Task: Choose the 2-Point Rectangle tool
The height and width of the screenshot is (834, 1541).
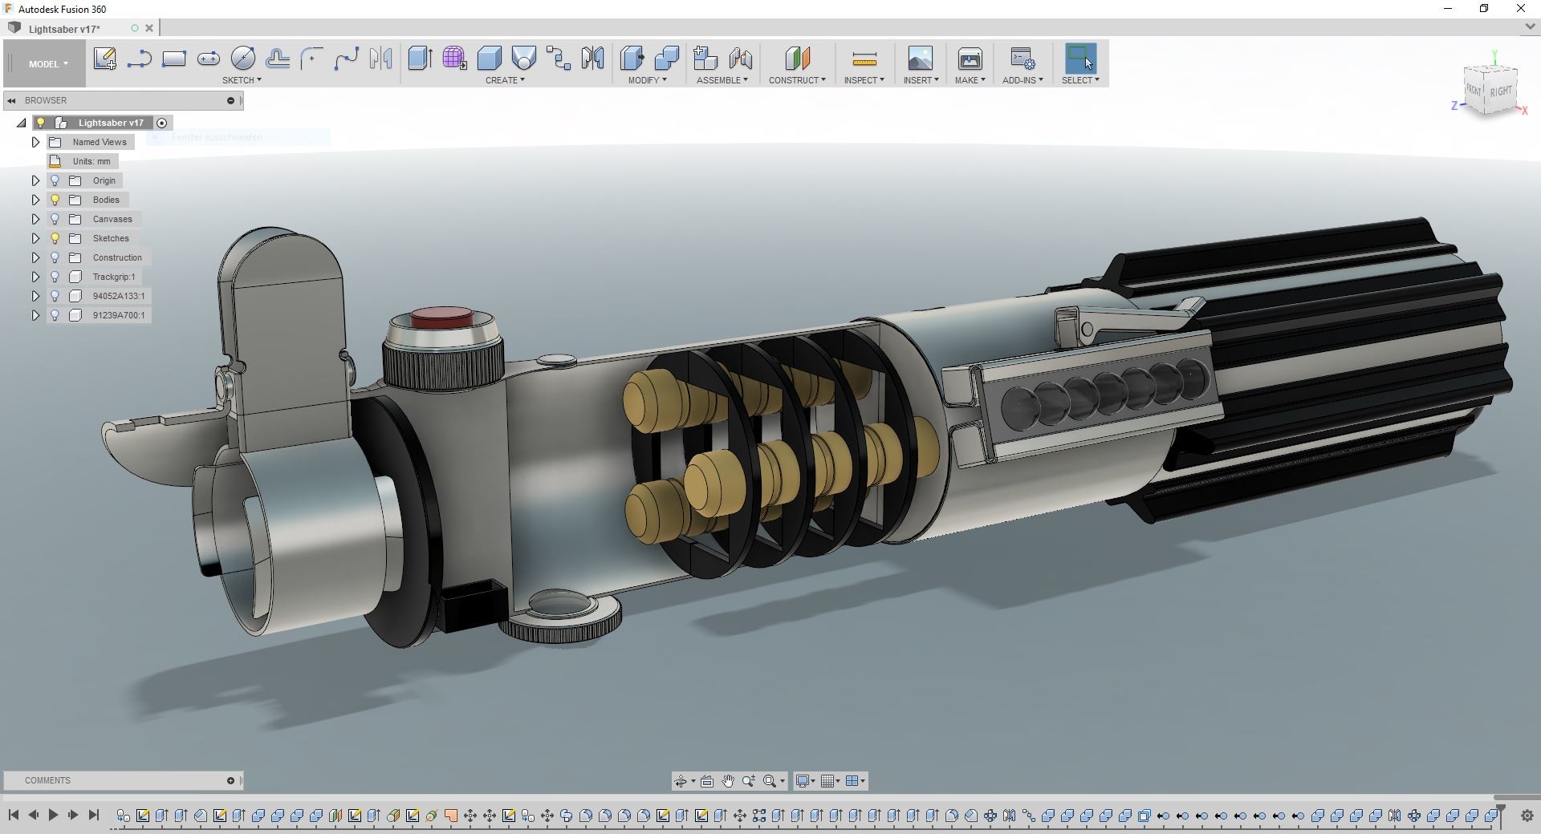Action: pos(174,59)
